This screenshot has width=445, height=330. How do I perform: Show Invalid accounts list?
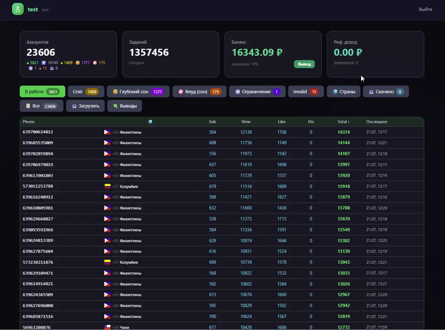(x=306, y=91)
